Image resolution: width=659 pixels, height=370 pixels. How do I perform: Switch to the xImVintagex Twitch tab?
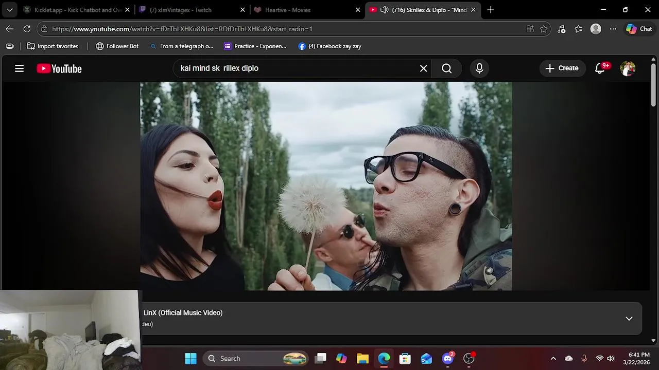click(x=186, y=10)
